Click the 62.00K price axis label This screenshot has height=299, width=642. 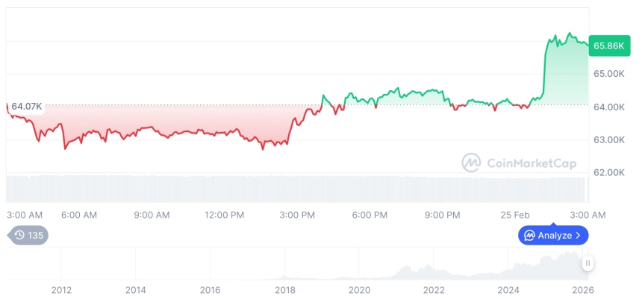point(608,172)
